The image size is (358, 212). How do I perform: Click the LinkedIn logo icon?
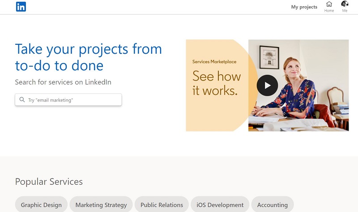click(21, 7)
